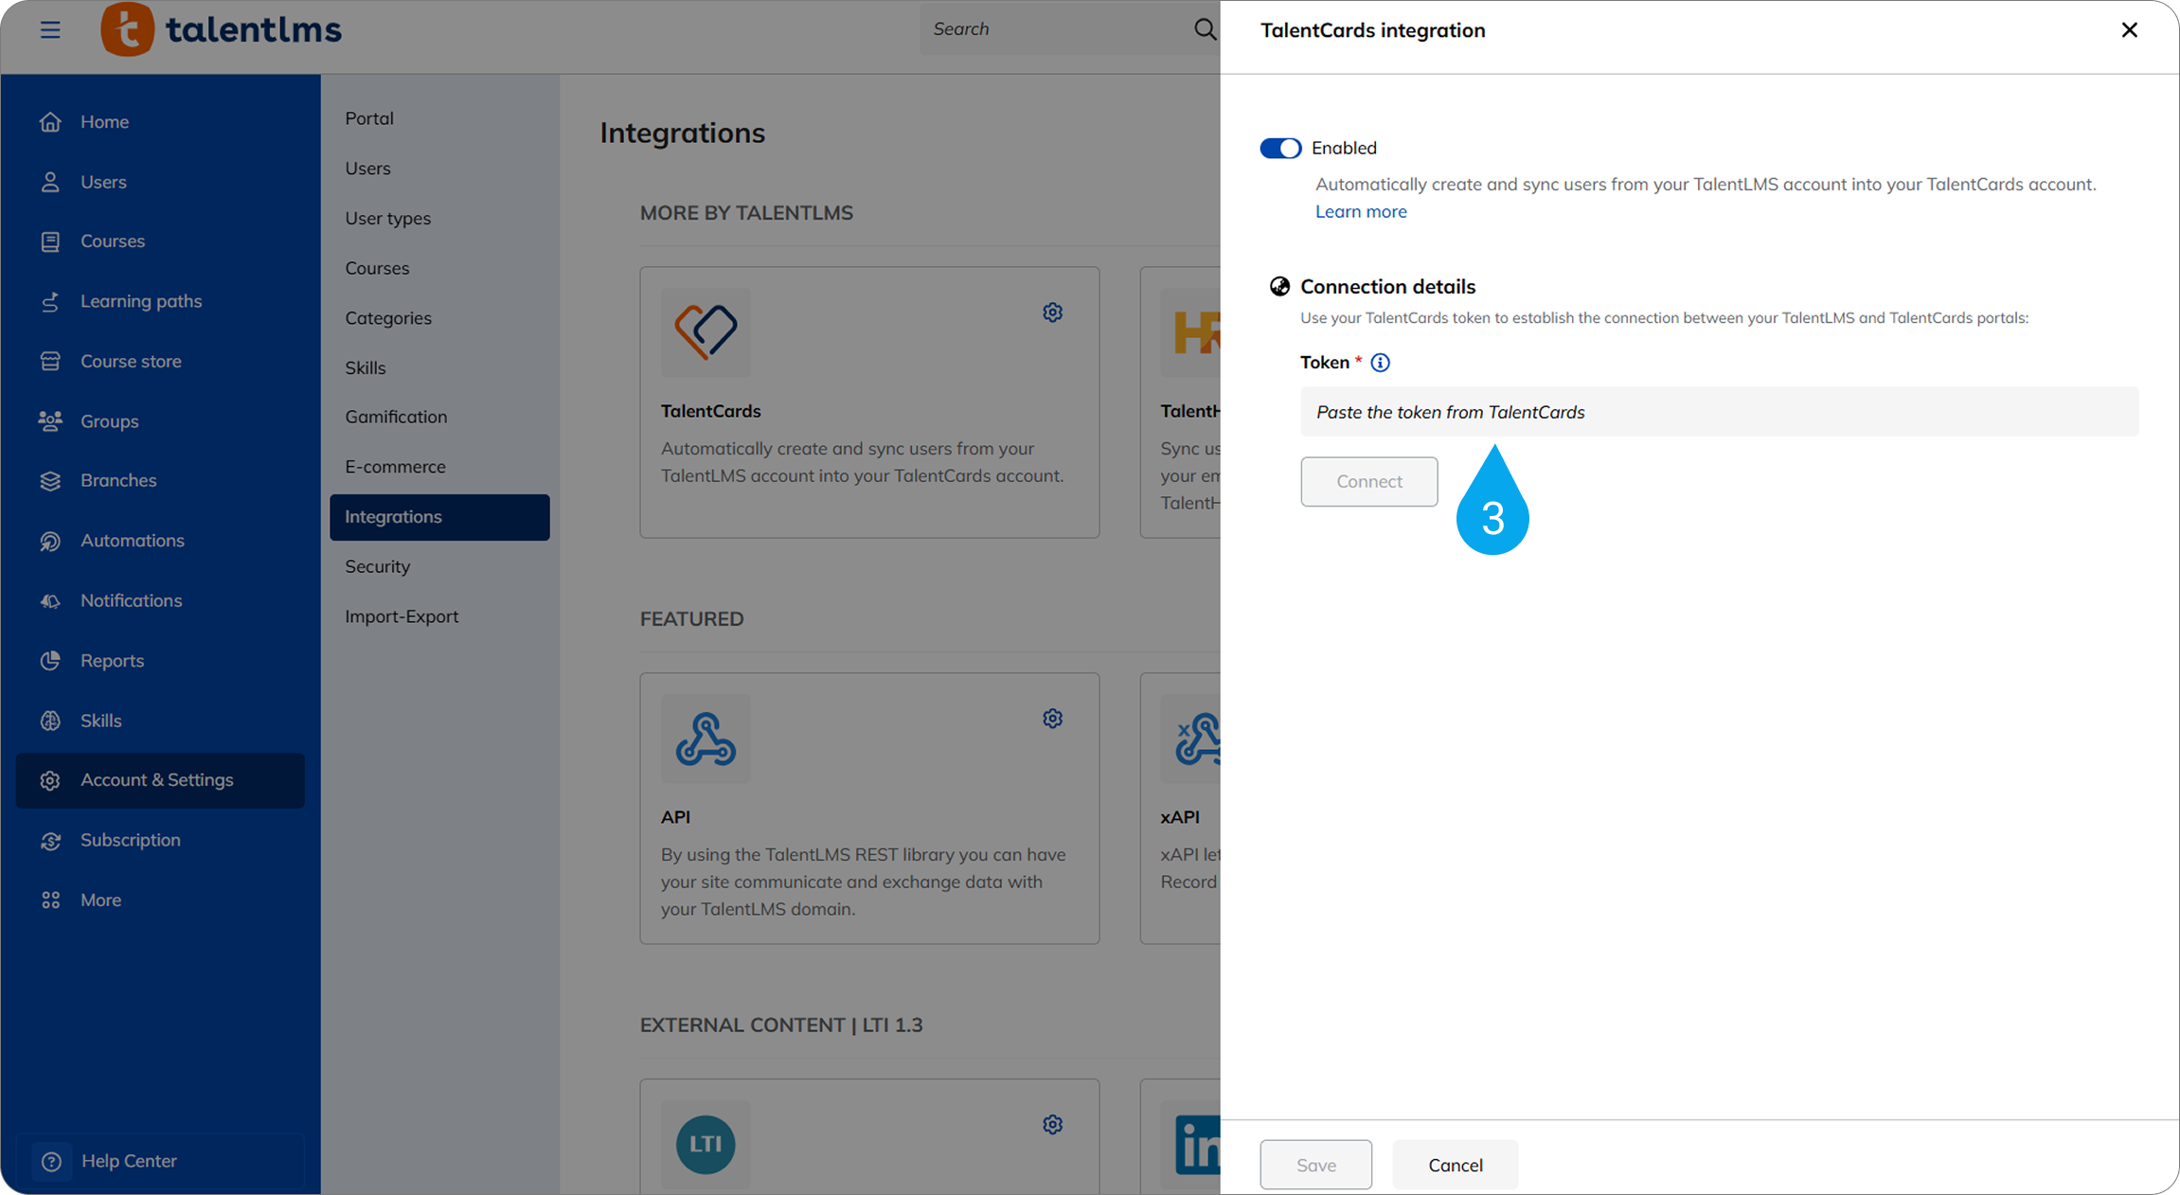
Task: Open the Learn more link
Action: tap(1361, 211)
